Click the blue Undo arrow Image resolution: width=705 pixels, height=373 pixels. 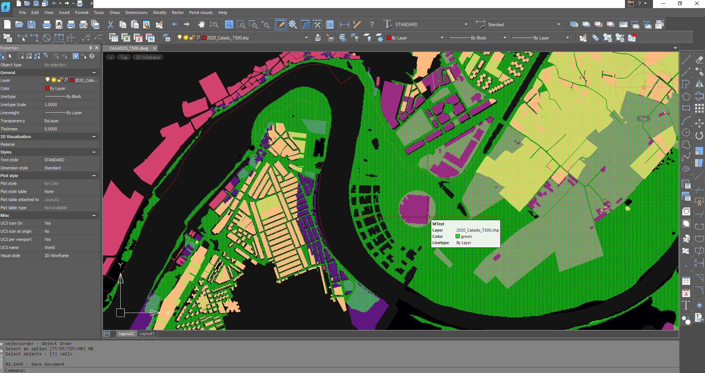[174, 25]
